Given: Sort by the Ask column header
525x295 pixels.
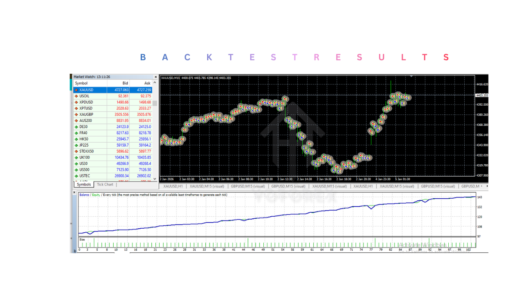Looking at the screenshot, I should click(147, 83).
